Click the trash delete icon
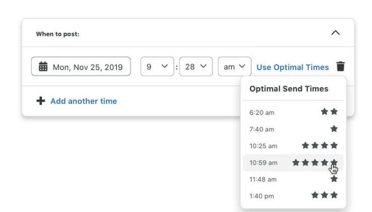 tap(341, 66)
